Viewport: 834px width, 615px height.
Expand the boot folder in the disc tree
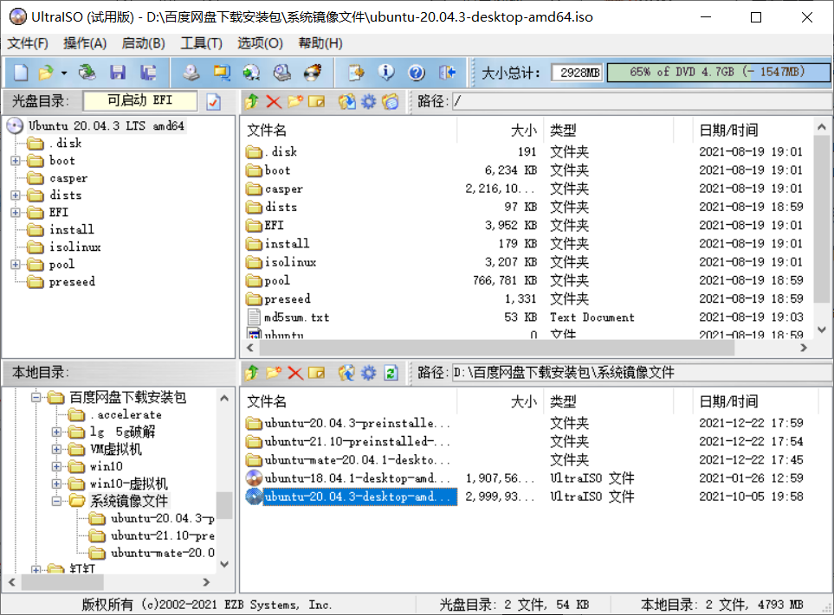point(16,160)
